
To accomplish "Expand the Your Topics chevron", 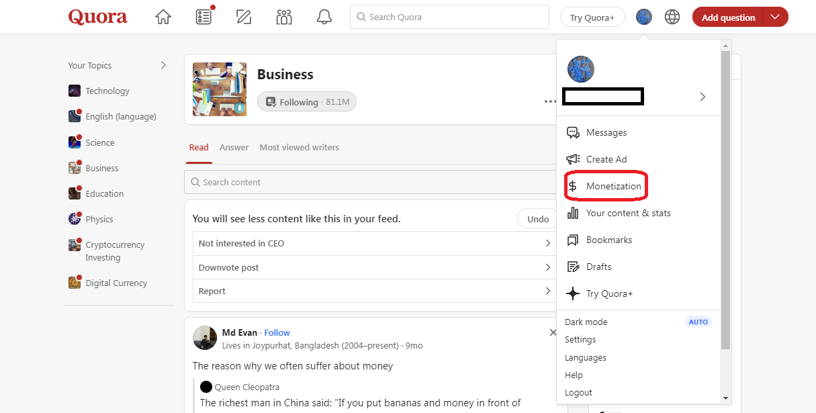I will pos(163,65).
